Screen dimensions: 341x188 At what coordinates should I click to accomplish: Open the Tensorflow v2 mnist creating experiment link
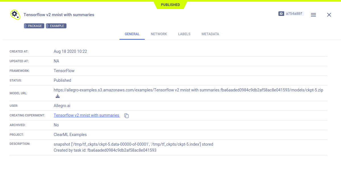[x=86, y=115]
